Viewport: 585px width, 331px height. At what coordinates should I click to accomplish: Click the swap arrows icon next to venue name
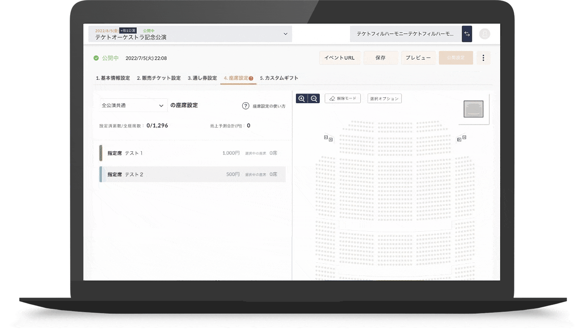[x=467, y=34]
